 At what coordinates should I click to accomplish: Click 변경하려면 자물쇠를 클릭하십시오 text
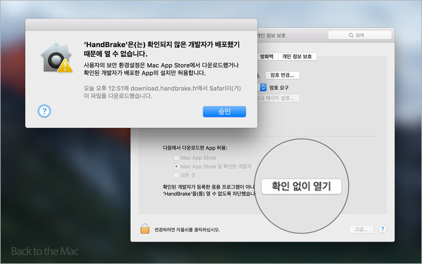(187, 230)
